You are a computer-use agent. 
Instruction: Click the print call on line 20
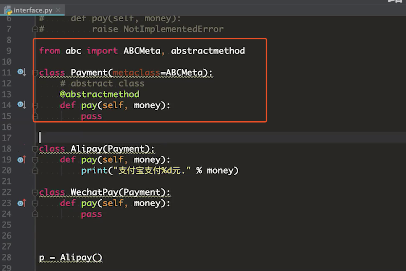point(94,170)
